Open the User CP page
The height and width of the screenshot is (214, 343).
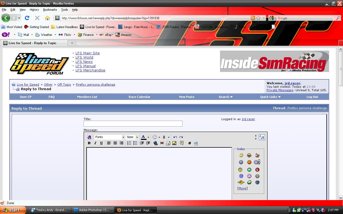(26, 97)
